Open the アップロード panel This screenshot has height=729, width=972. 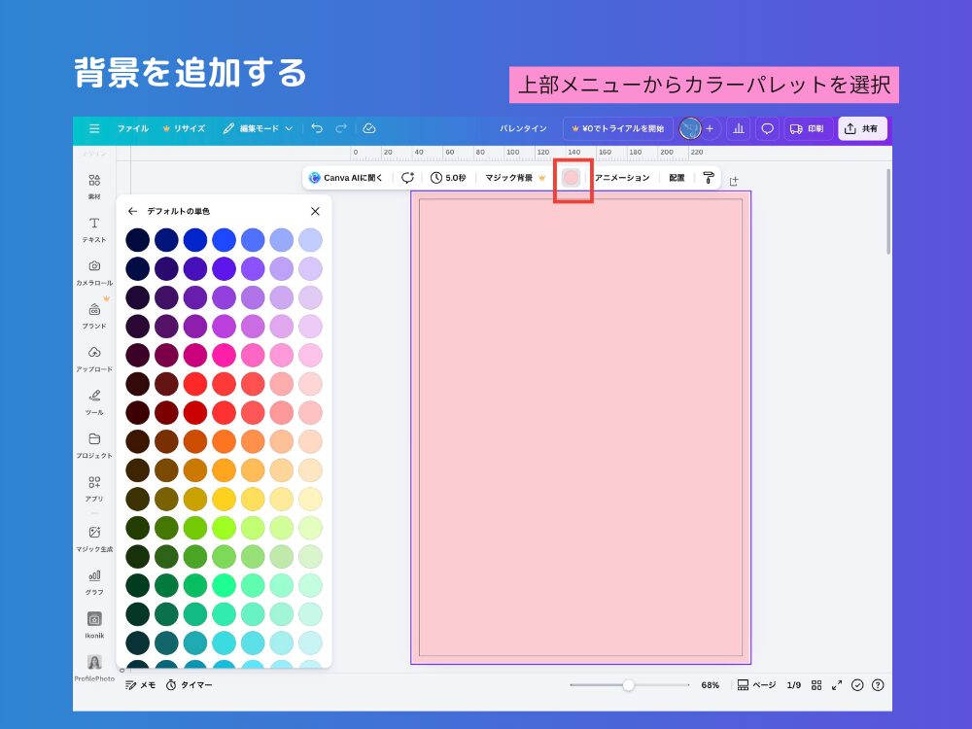[93, 360]
